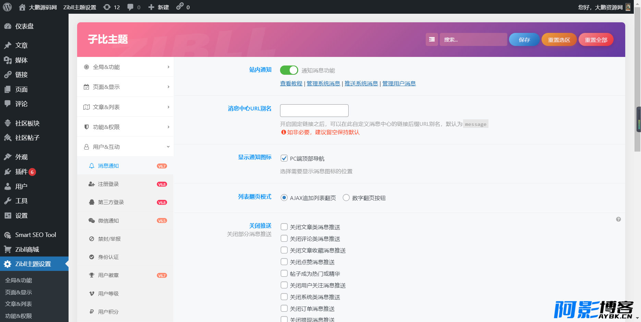Viewport: 641px width, 322px height.
Task: Click the 页面 pages icon
Action: (x=8, y=89)
